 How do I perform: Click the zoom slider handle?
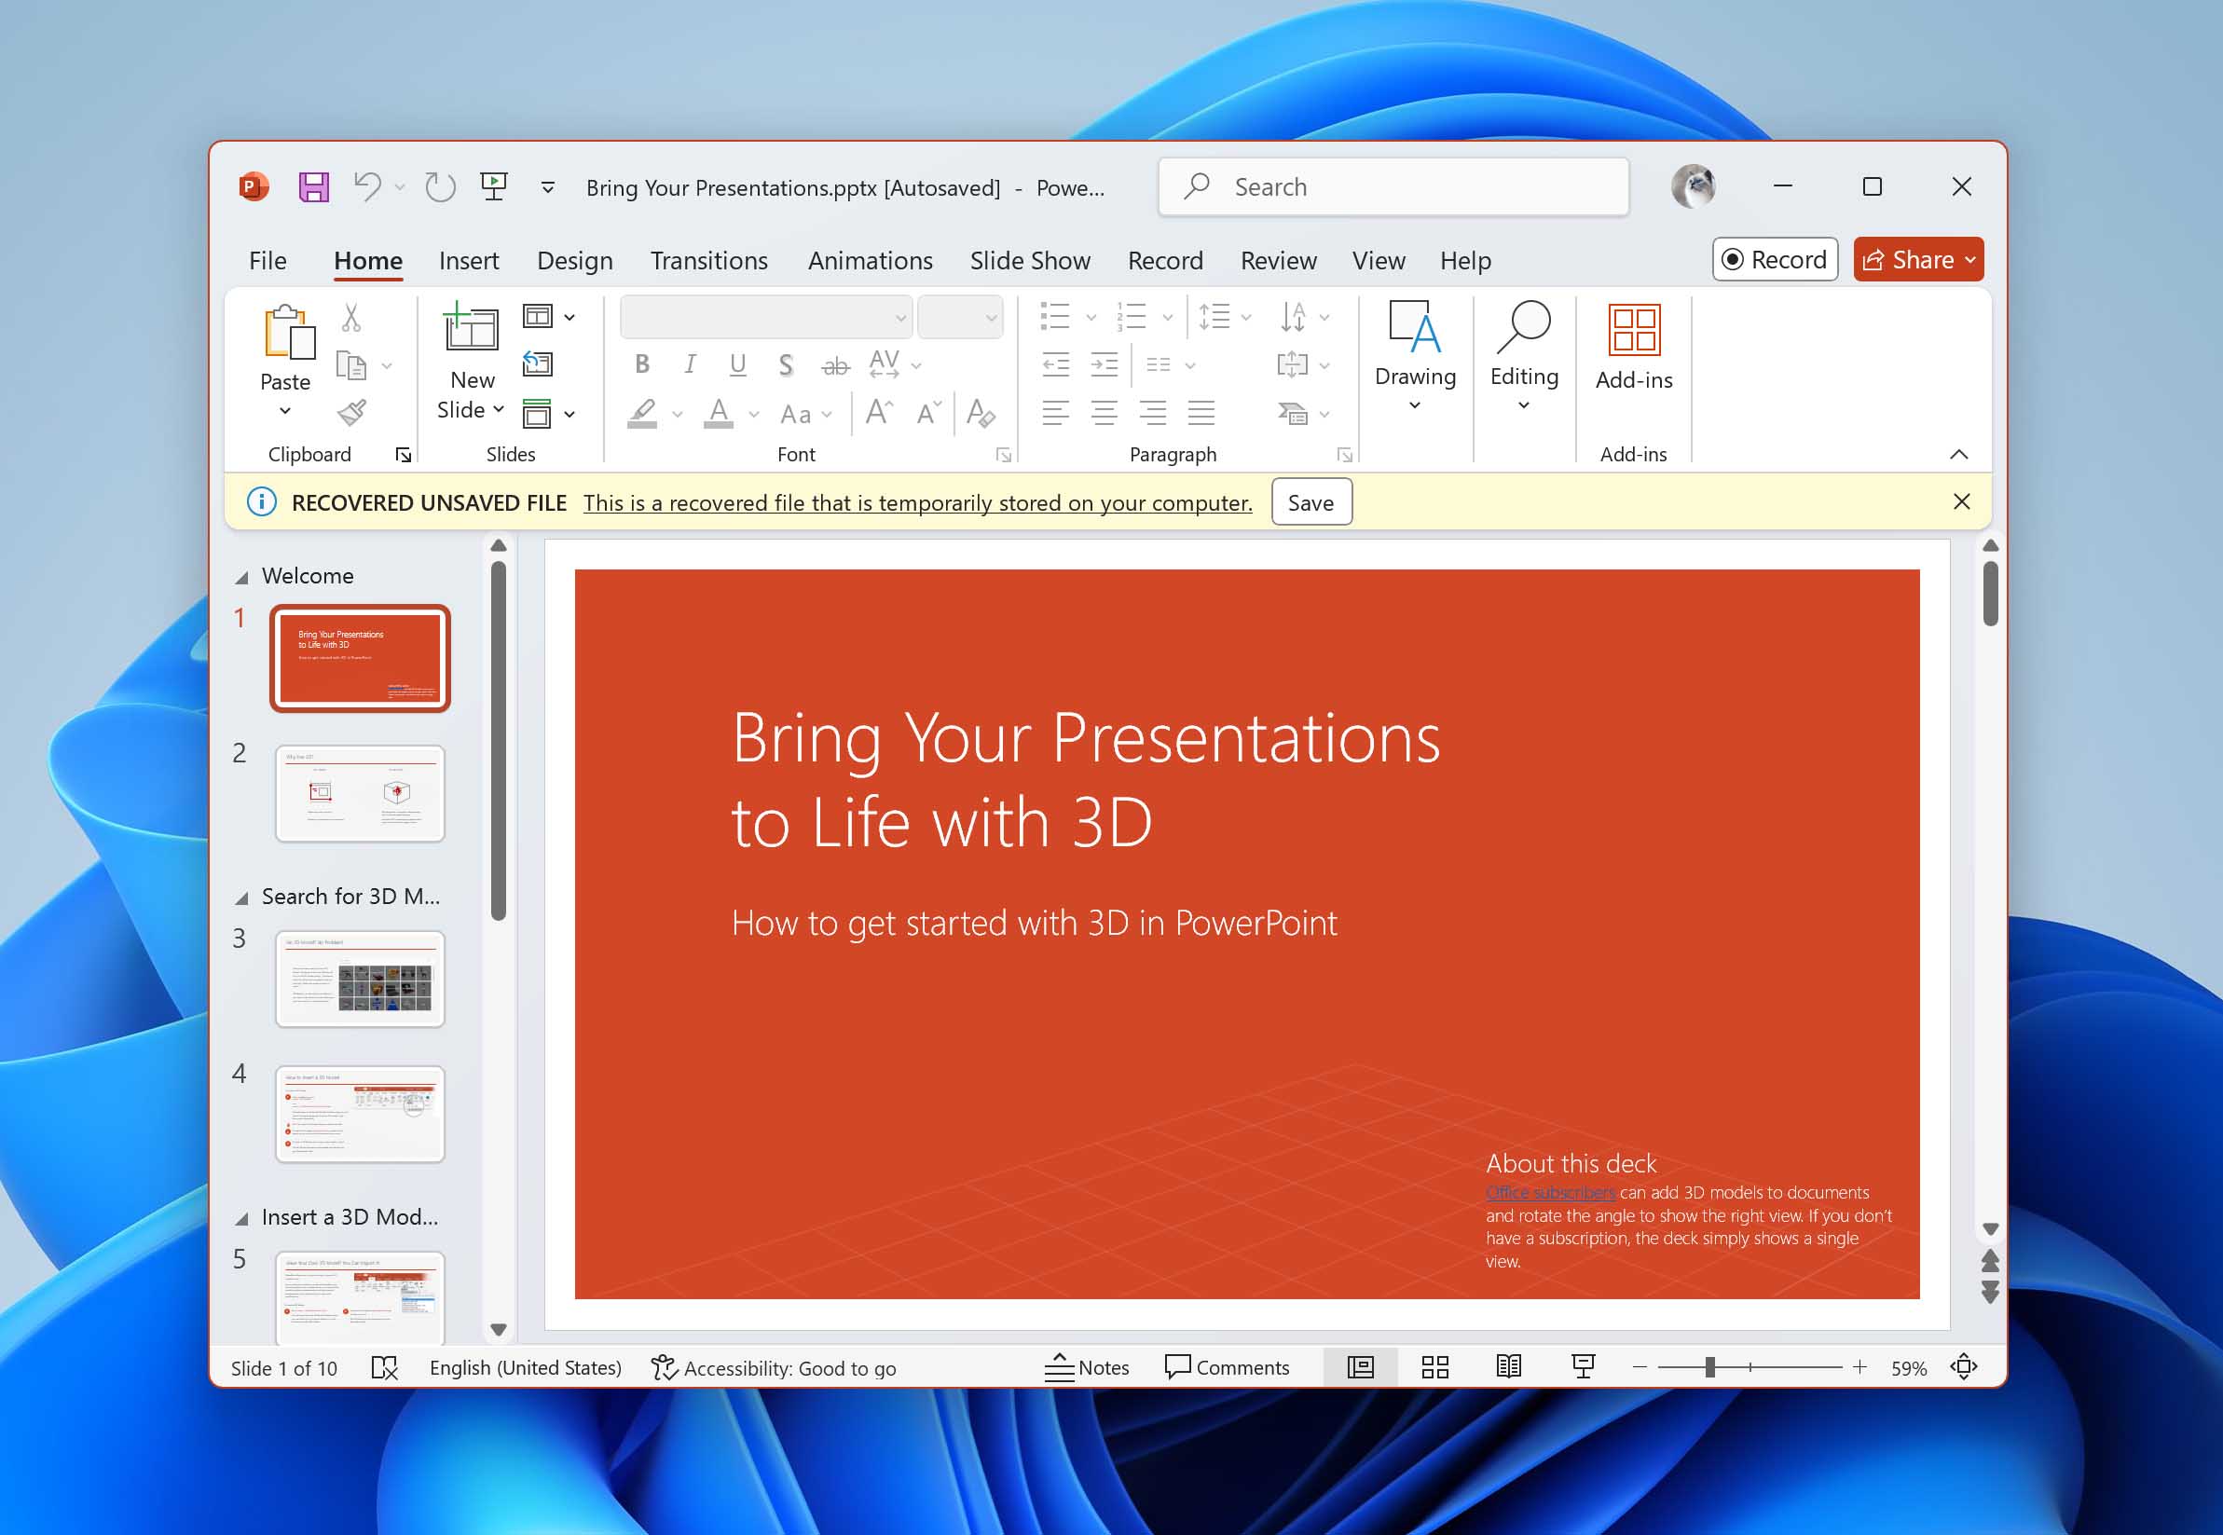(1710, 1366)
